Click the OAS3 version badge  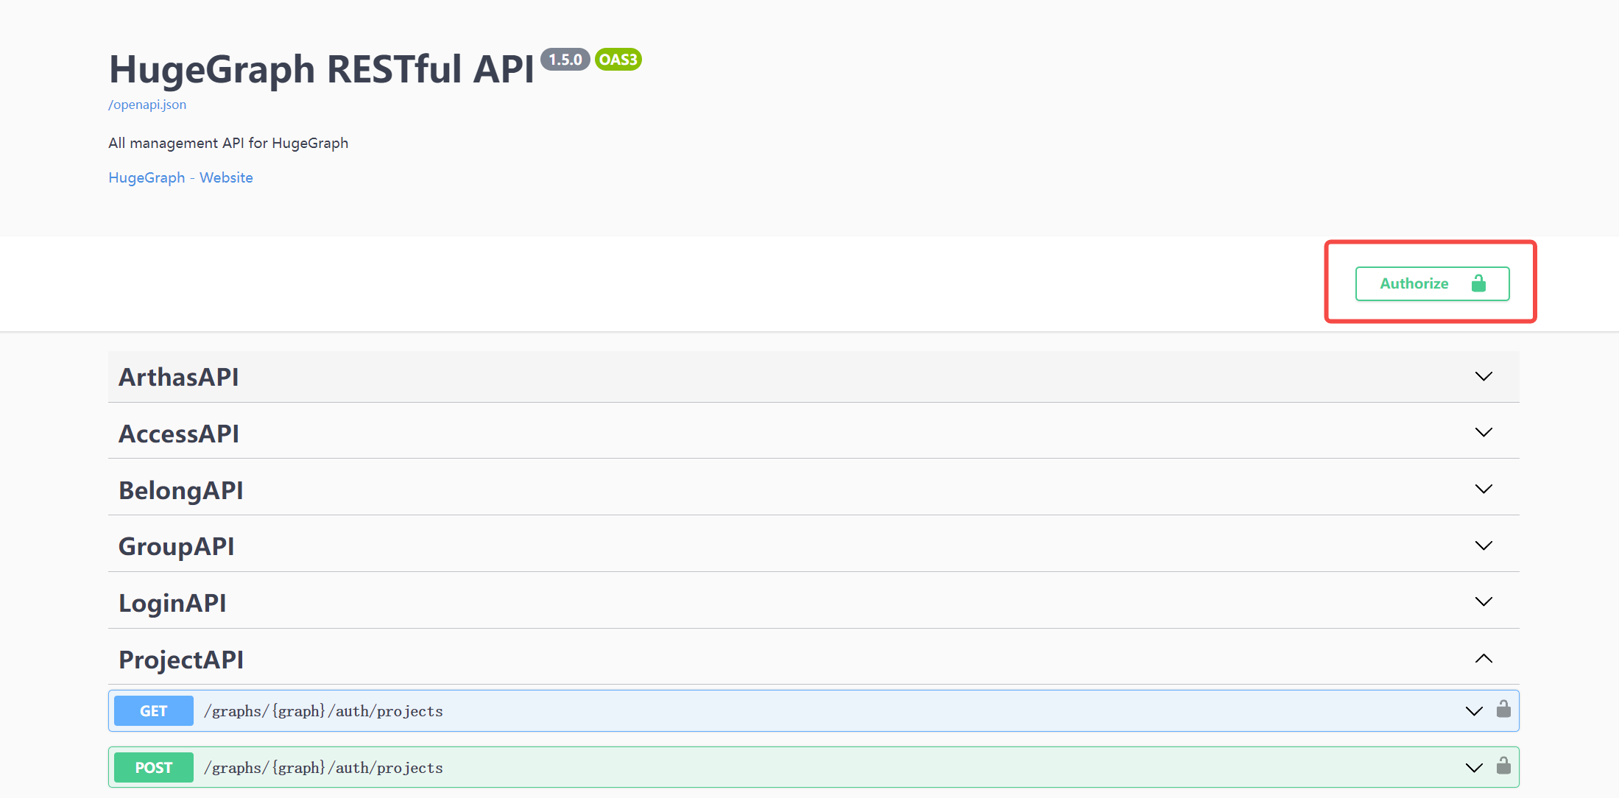click(x=618, y=60)
